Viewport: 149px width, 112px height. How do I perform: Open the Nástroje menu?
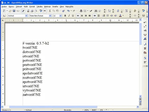pos(47,7)
